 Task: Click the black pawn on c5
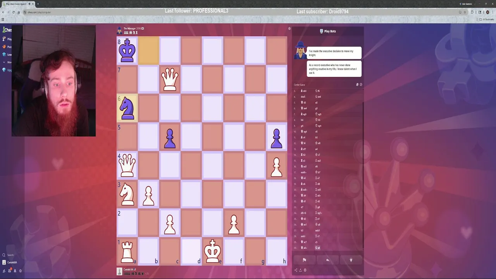[170, 138]
